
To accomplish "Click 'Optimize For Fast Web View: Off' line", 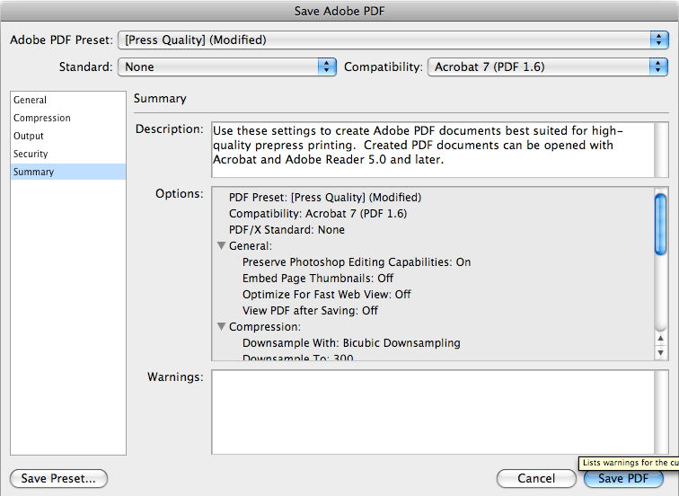I will point(327,295).
